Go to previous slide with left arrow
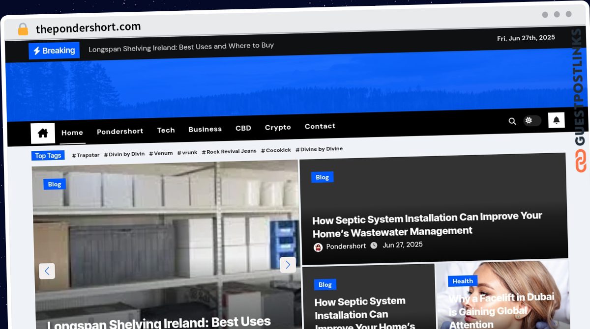This screenshot has width=590, height=329. pyautogui.click(x=47, y=271)
